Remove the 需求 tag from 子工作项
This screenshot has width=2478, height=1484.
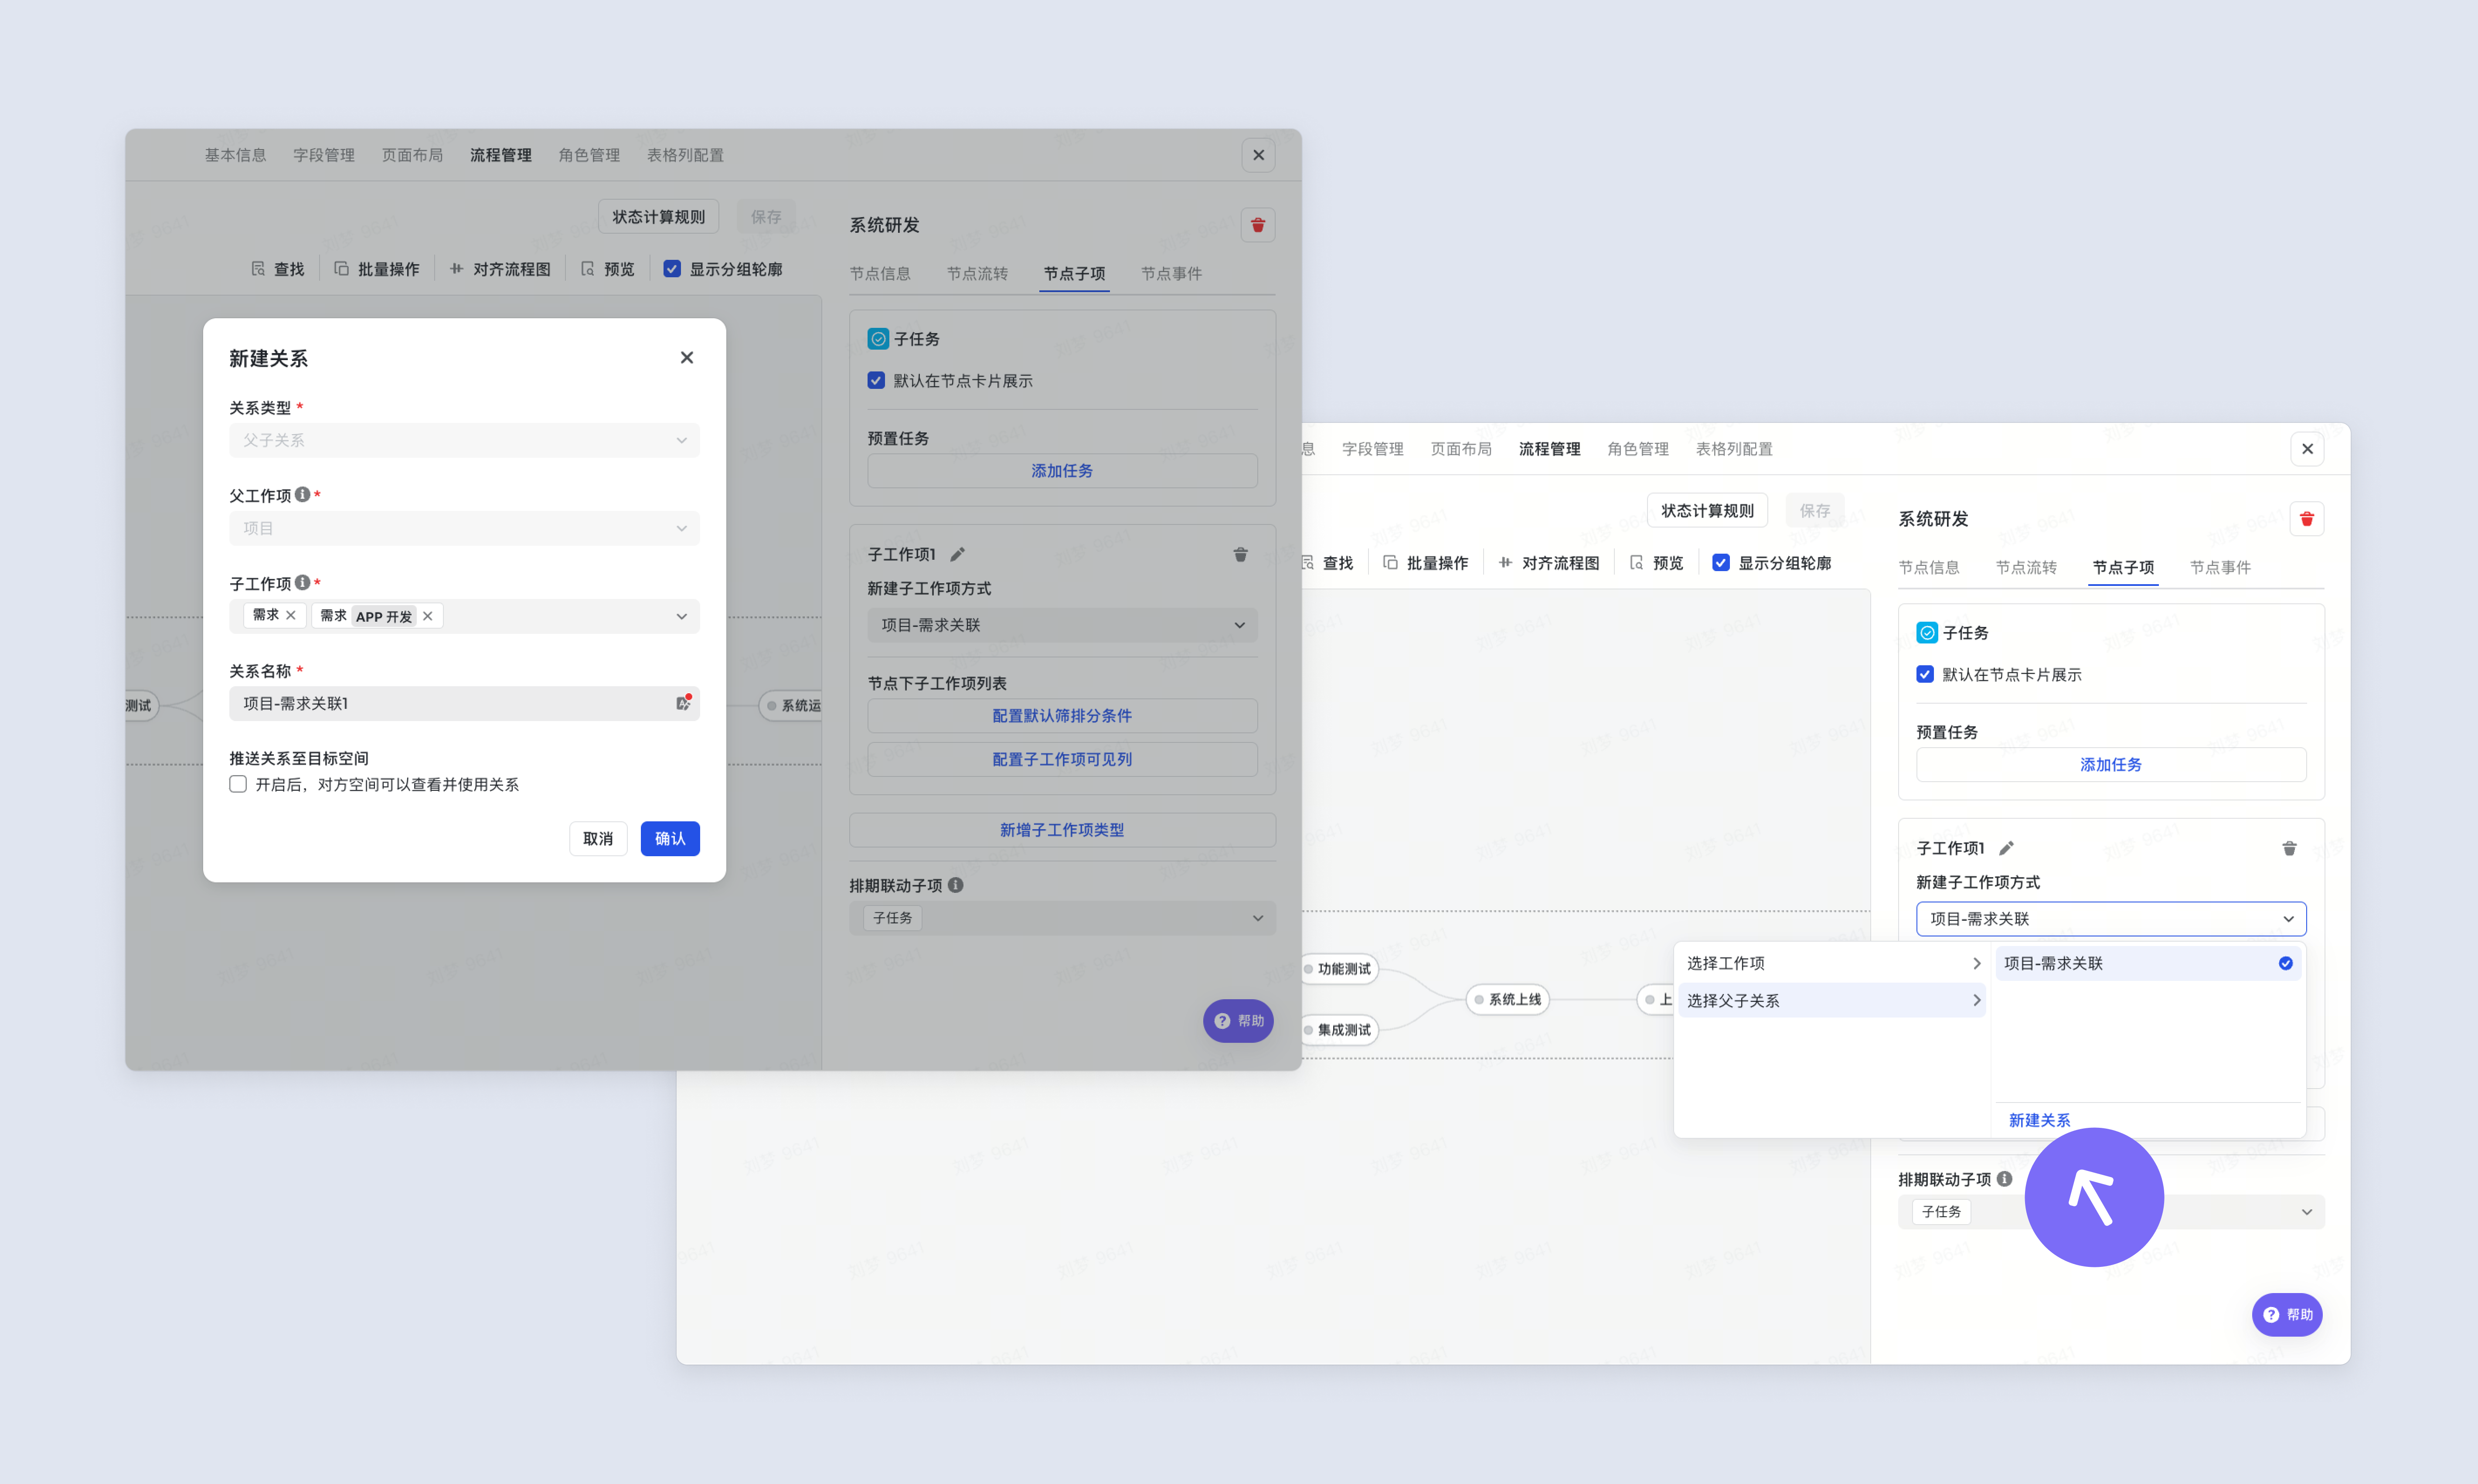(x=291, y=615)
